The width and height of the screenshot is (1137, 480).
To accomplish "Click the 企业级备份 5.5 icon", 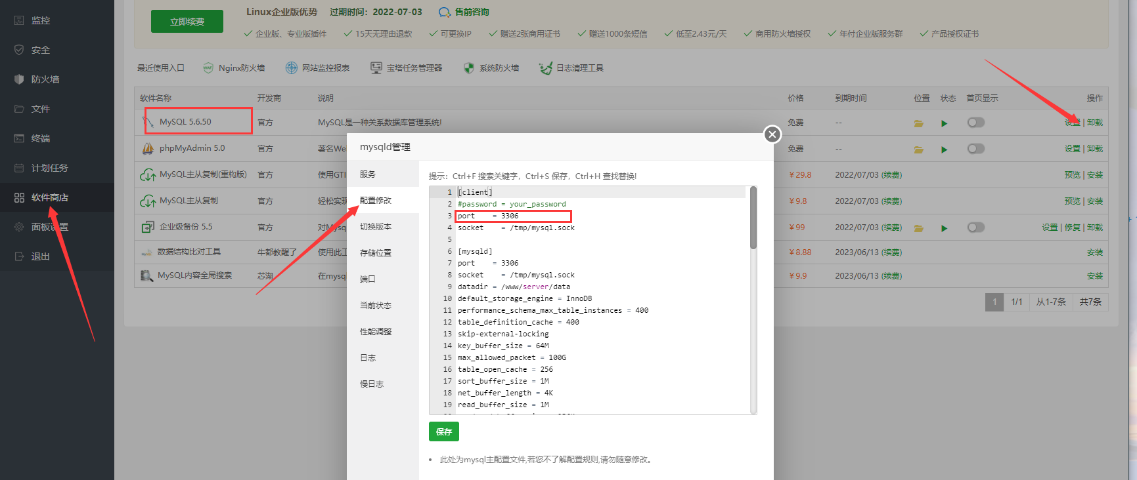I will click(148, 227).
